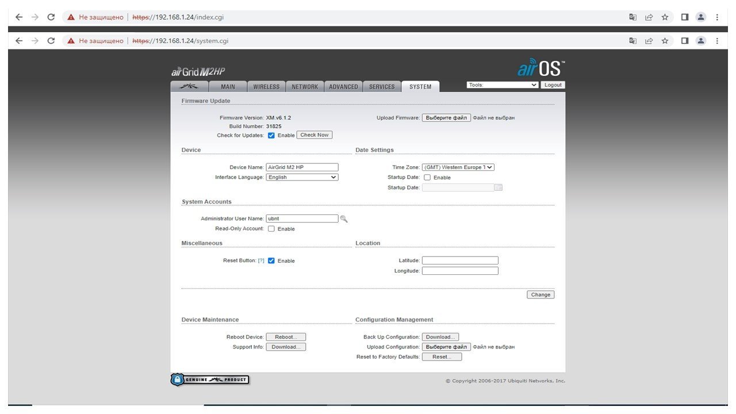The image size is (736, 414).
Task: Open the Interface Language dropdown
Action: [302, 177]
